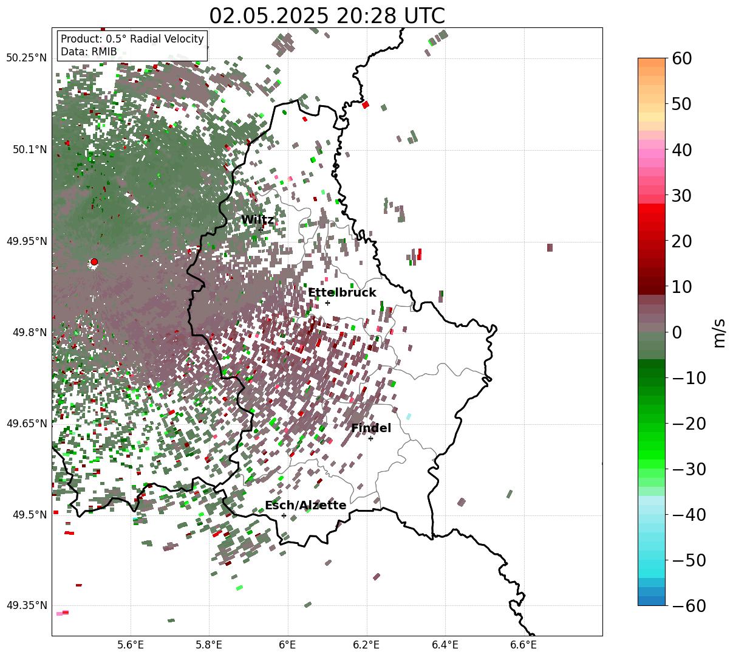The height and width of the screenshot is (657, 733).
Task: Click the Findel location label
Action: [371, 428]
